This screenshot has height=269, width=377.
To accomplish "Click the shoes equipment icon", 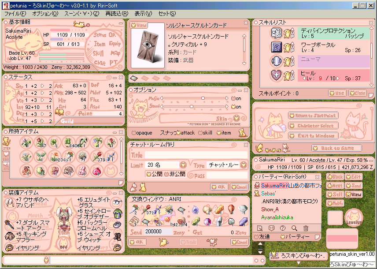I will (117, 236).
